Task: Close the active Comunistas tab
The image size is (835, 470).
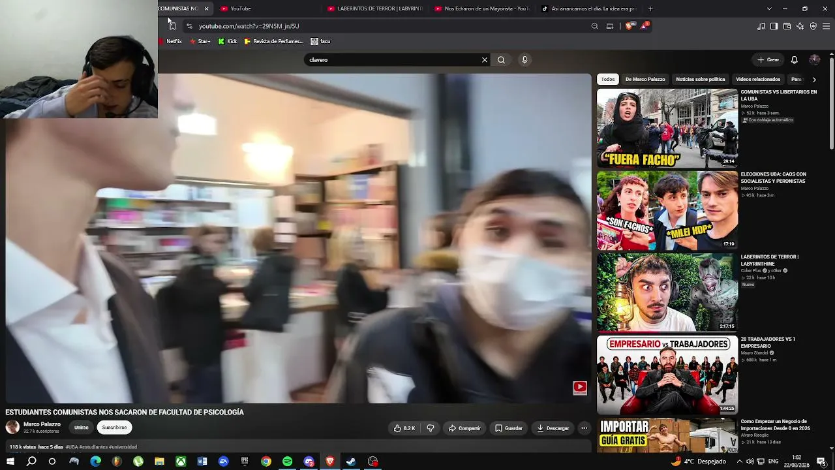Action: [206, 8]
